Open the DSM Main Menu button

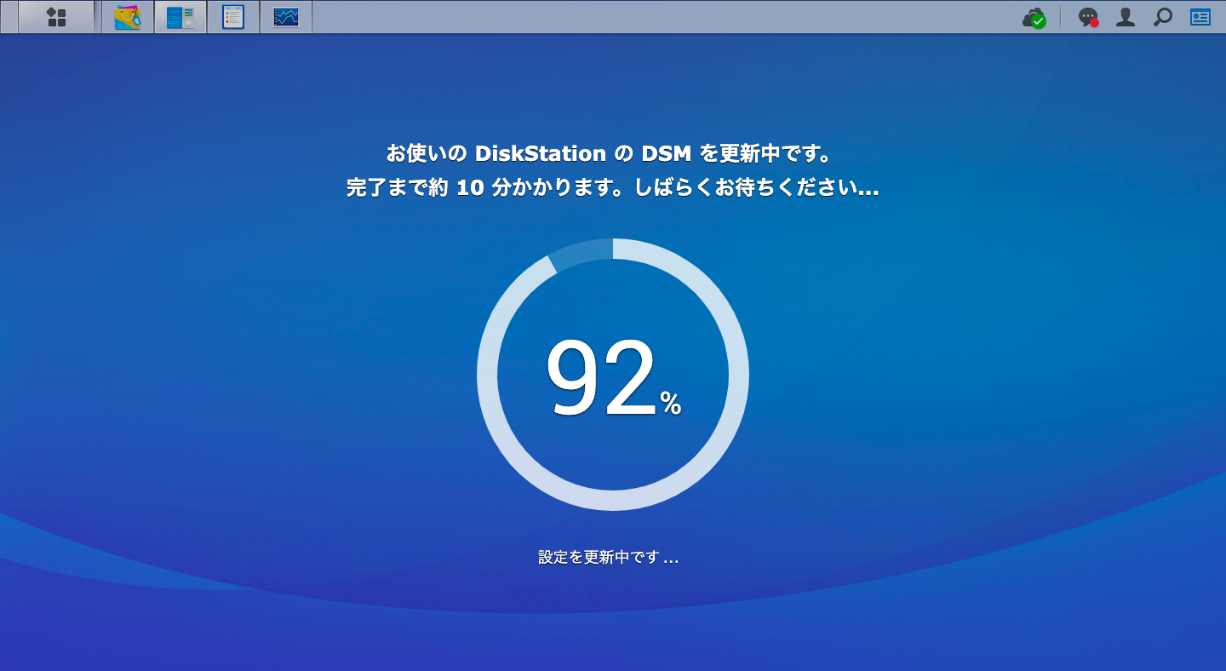point(56,17)
